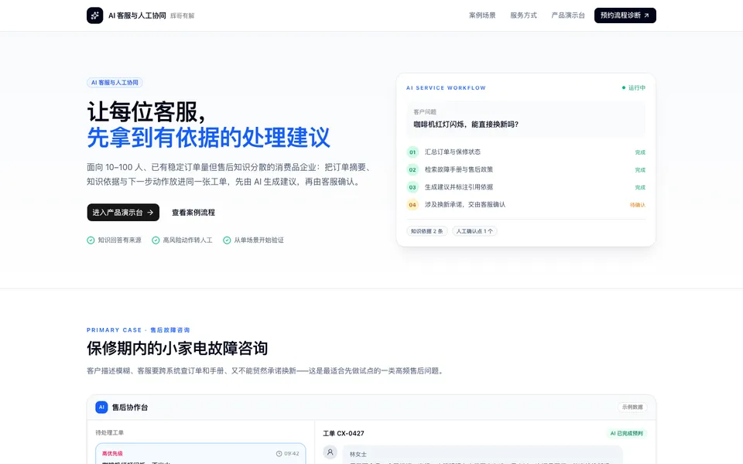Click the AI 客服与人工协同 site title
743x464 pixels.
pos(137,15)
